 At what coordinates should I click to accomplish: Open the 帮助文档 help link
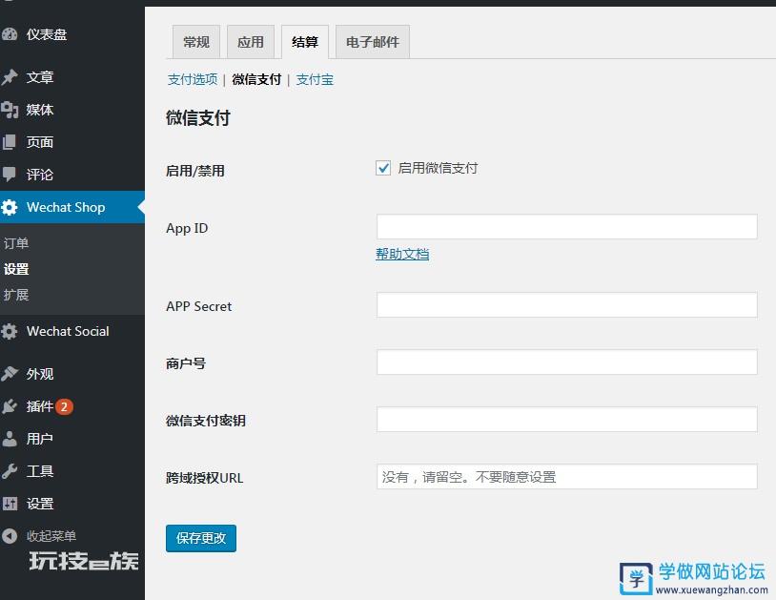[x=402, y=255]
